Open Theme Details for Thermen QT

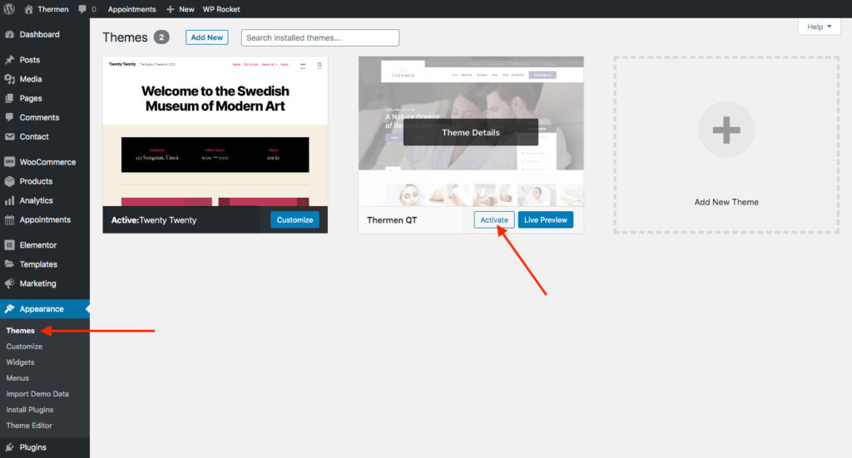(x=471, y=132)
